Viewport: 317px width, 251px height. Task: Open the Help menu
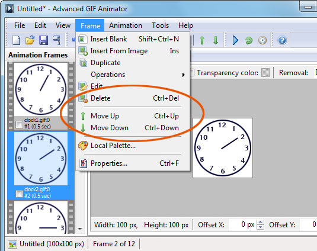pyautogui.click(x=185, y=25)
